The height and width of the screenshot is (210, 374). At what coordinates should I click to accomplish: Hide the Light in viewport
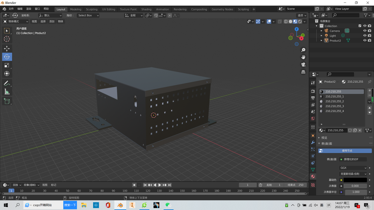(x=365, y=36)
